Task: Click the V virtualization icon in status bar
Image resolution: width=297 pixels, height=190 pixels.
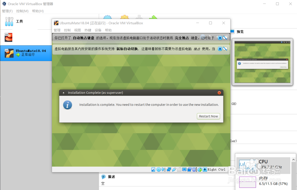Action: [194, 170]
